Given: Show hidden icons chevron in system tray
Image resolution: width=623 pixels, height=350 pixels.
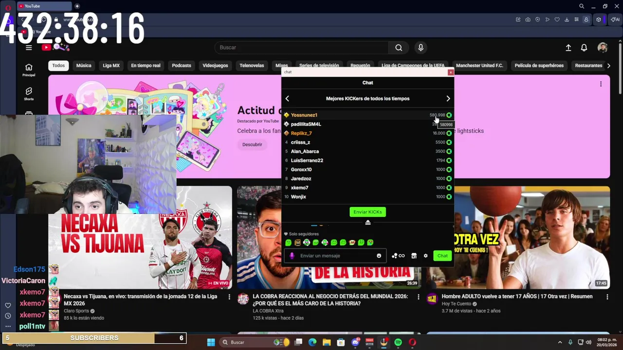Looking at the screenshot, I should click(x=560, y=342).
